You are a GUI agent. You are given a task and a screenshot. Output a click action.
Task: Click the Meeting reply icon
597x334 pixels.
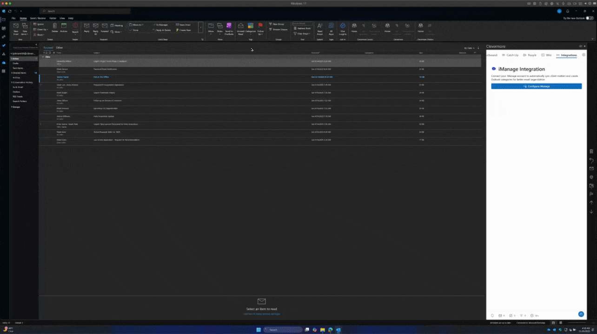tap(116, 25)
